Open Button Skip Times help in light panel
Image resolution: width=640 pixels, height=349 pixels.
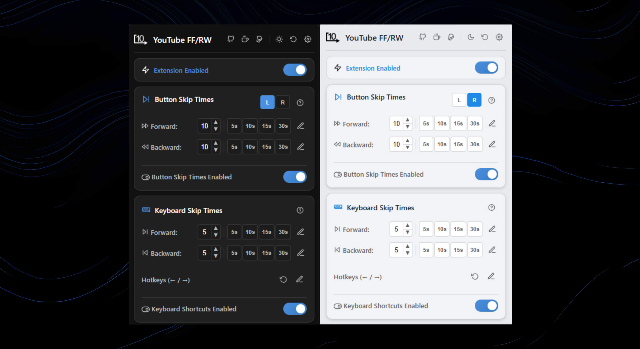pos(491,100)
